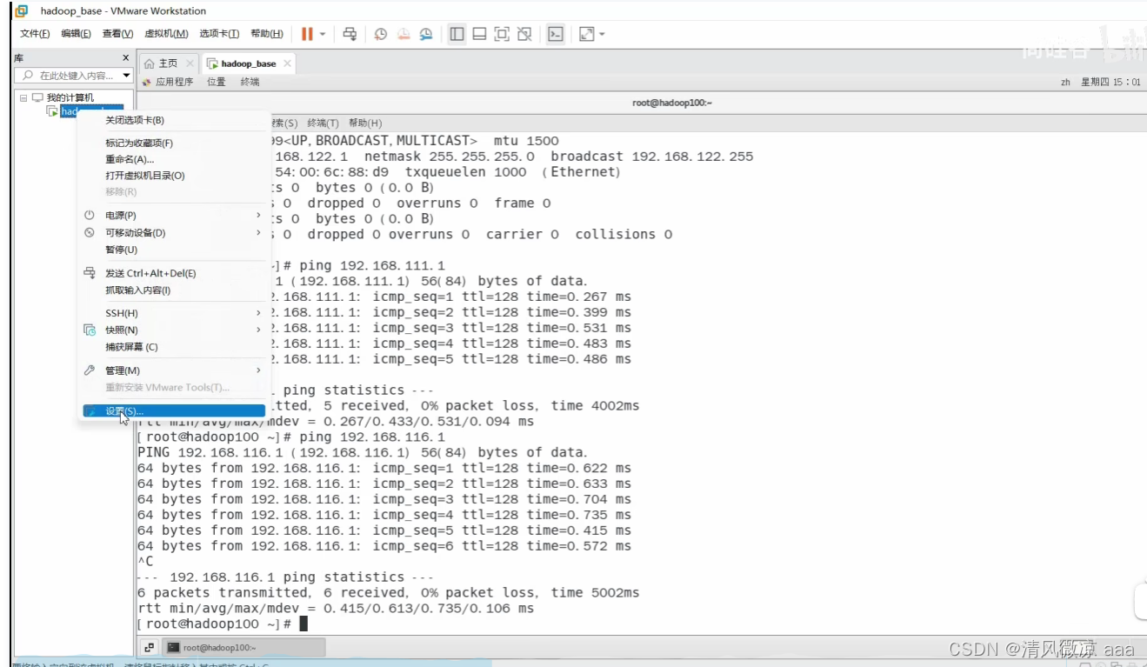Open the library search dropdown arrow
The height and width of the screenshot is (667, 1147).
[x=126, y=76]
